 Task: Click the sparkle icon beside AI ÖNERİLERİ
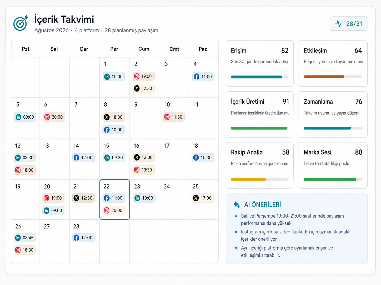click(x=237, y=204)
